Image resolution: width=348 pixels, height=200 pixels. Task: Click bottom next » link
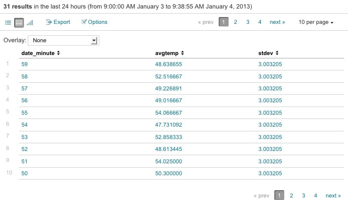333,195
